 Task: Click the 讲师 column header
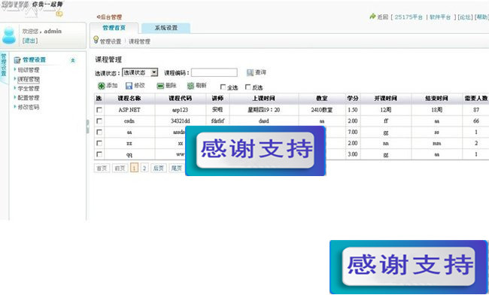[x=217, y=99]
